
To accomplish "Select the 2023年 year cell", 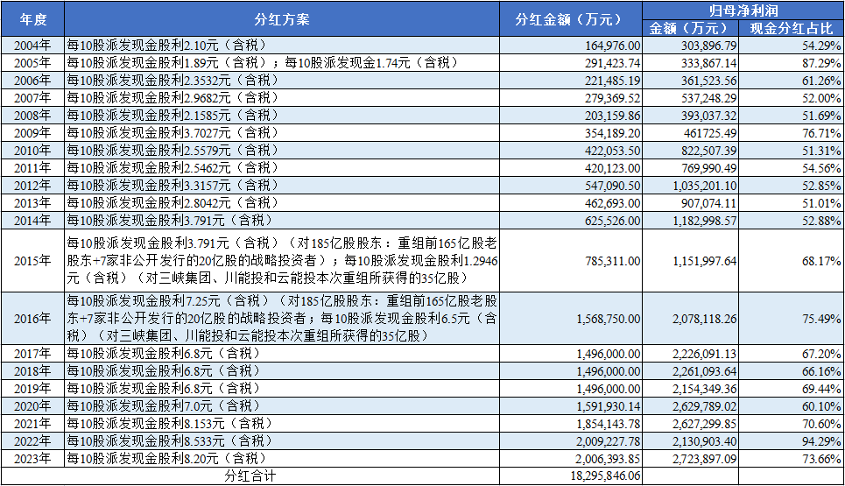I will 32,458.
